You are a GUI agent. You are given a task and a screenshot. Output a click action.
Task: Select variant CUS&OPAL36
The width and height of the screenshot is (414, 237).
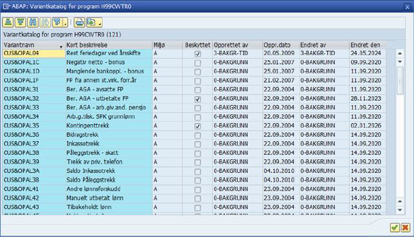pos(34,135)
